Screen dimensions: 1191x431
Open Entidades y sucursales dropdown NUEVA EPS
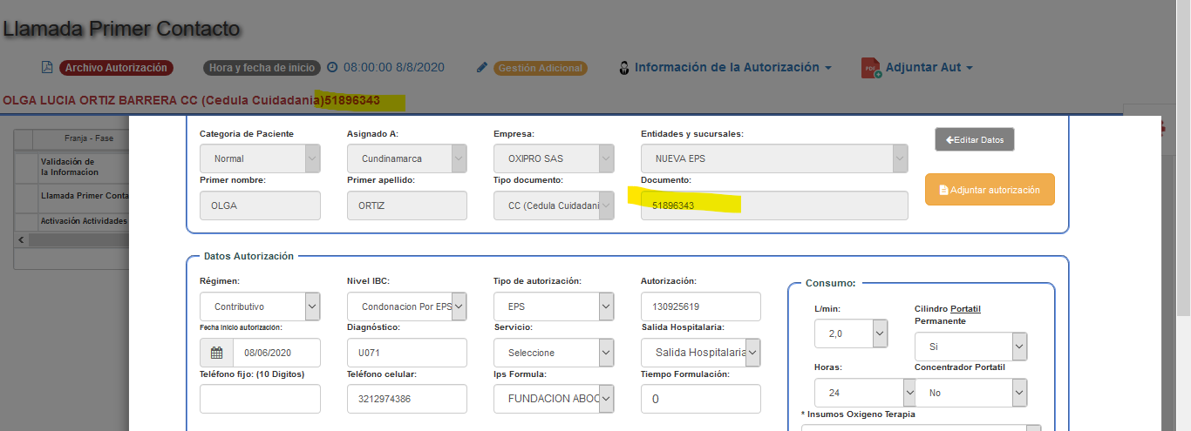tap(774, 158)
